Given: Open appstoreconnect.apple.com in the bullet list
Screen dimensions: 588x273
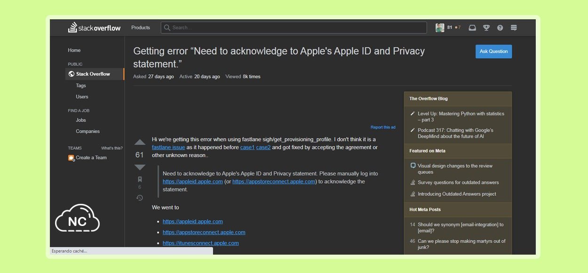Looking at the screenshot, I should 204,232.
